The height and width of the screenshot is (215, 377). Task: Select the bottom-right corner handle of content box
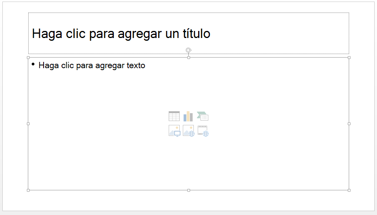tap(349, 190)
